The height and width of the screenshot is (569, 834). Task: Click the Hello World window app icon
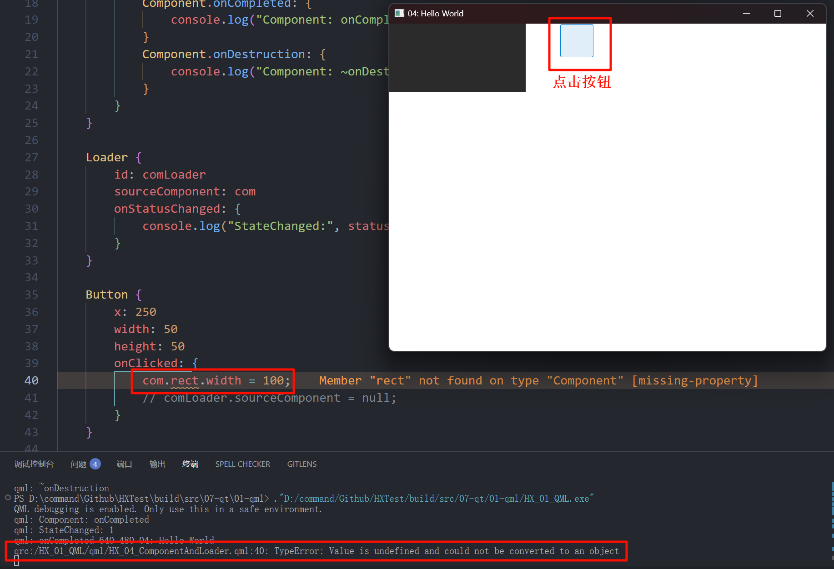(x=399, y=13)
